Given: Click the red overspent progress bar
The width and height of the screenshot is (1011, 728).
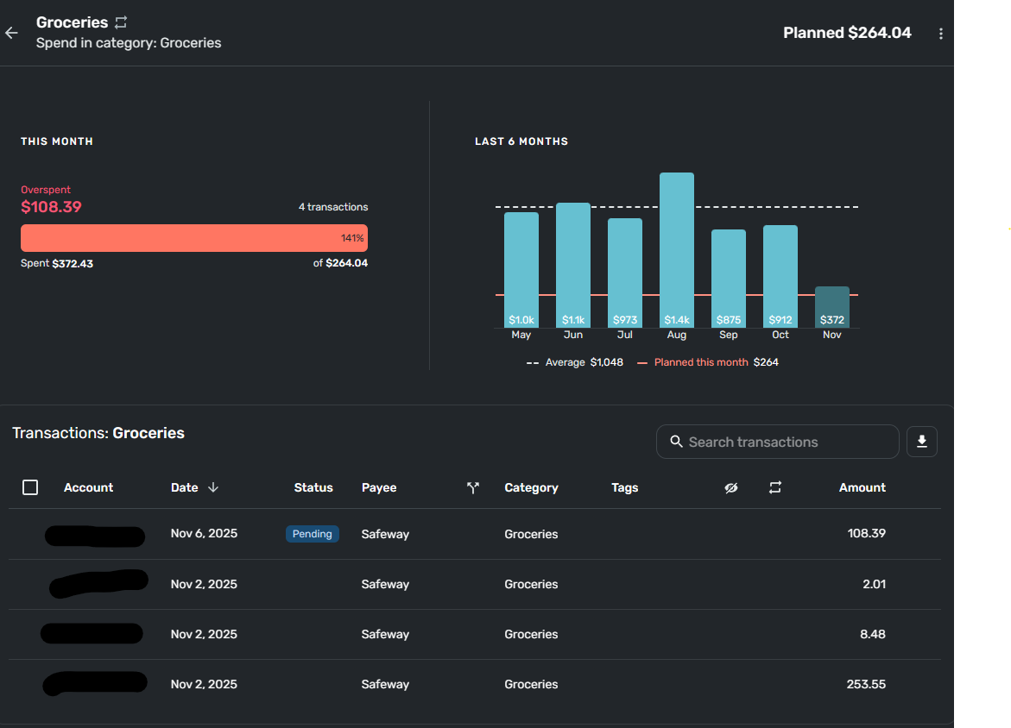Looking at the screenshot, I should 194,238.
